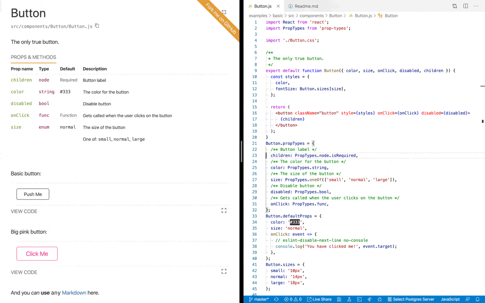This screenshot has width=485, height=303.
Task: Expand VIEW CODE under the Click Me button
Action: (x=24, y=272)
